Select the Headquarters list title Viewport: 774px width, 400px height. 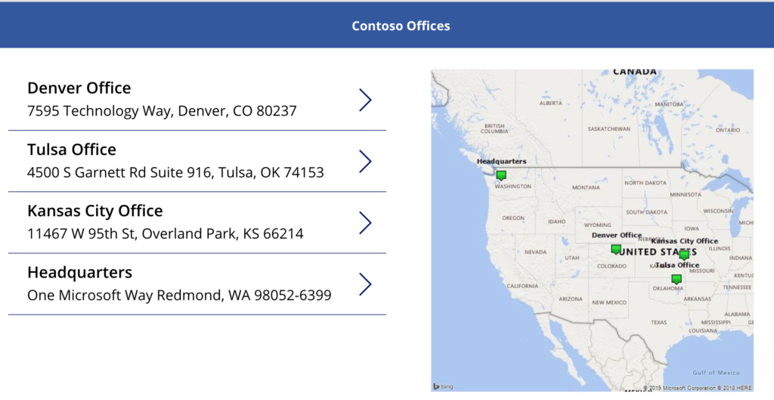(79, 271)
